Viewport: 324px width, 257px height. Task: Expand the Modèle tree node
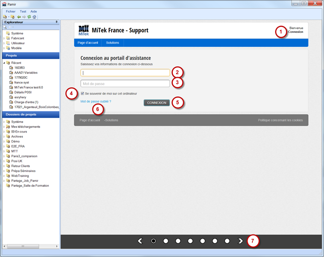pyautogui.click(x=4, y=48)
